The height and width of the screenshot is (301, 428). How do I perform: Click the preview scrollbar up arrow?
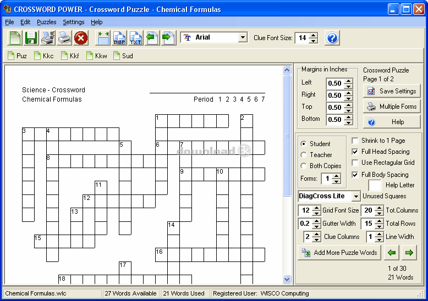(x=287, y=70)
